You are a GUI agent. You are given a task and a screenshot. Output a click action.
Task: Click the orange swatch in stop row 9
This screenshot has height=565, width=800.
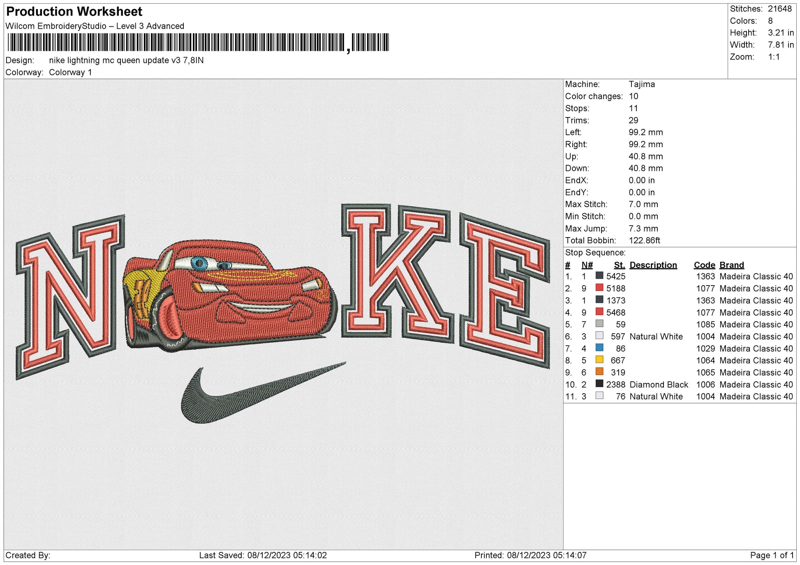pyautogui.click(x=599, y=371)
